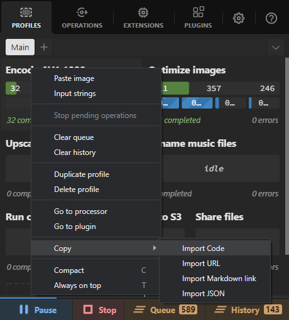
Task: Click '32 com' completed text under Encode profile
Action: 19,120
